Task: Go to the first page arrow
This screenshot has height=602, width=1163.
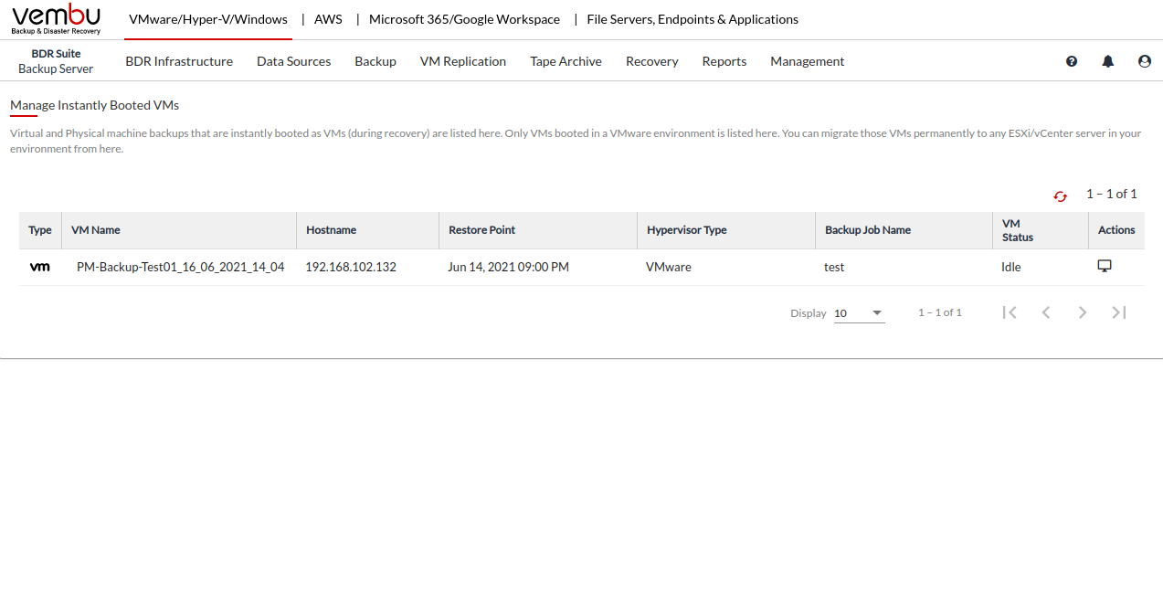Action: [x=1010, y=312]
